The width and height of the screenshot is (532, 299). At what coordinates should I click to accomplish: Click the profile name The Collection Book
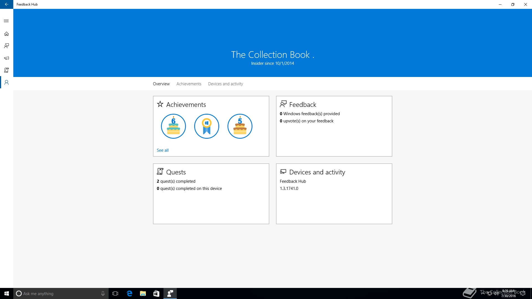tap(273, 55)
